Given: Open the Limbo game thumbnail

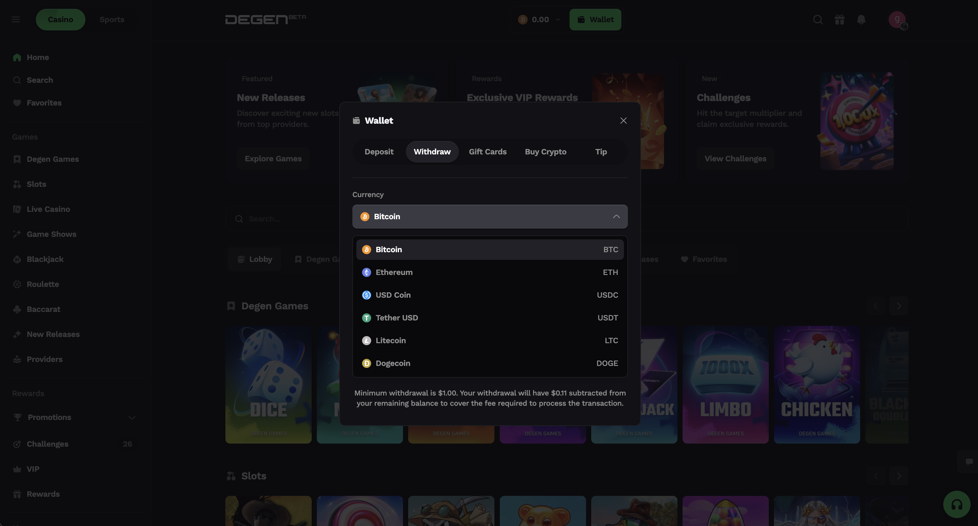Looking at the screenshot, I should tap(726, 384).
